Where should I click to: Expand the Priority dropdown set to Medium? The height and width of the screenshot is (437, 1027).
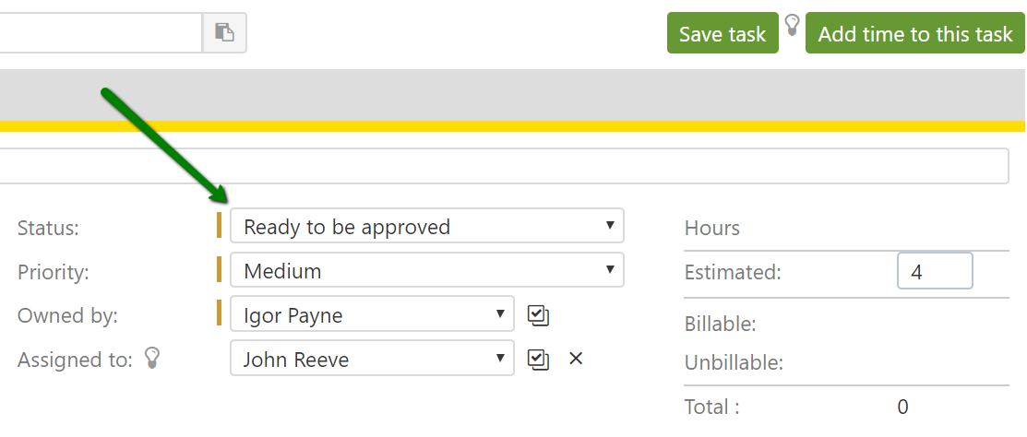click(426, 271)
